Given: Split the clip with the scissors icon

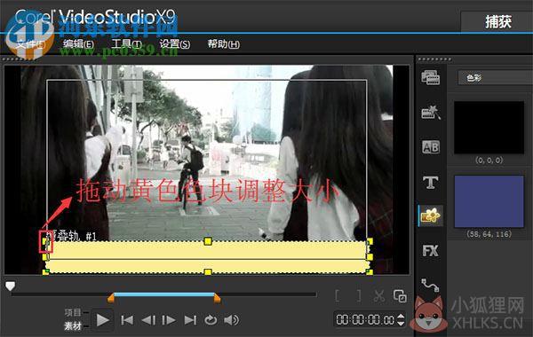Looking at the screenshot, I should [379, 296].
